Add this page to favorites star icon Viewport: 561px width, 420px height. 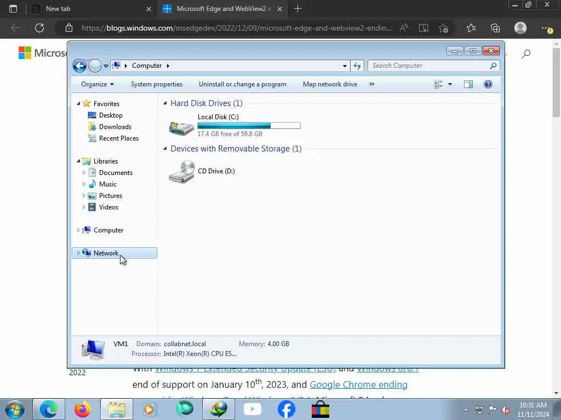tap(444, 28)
